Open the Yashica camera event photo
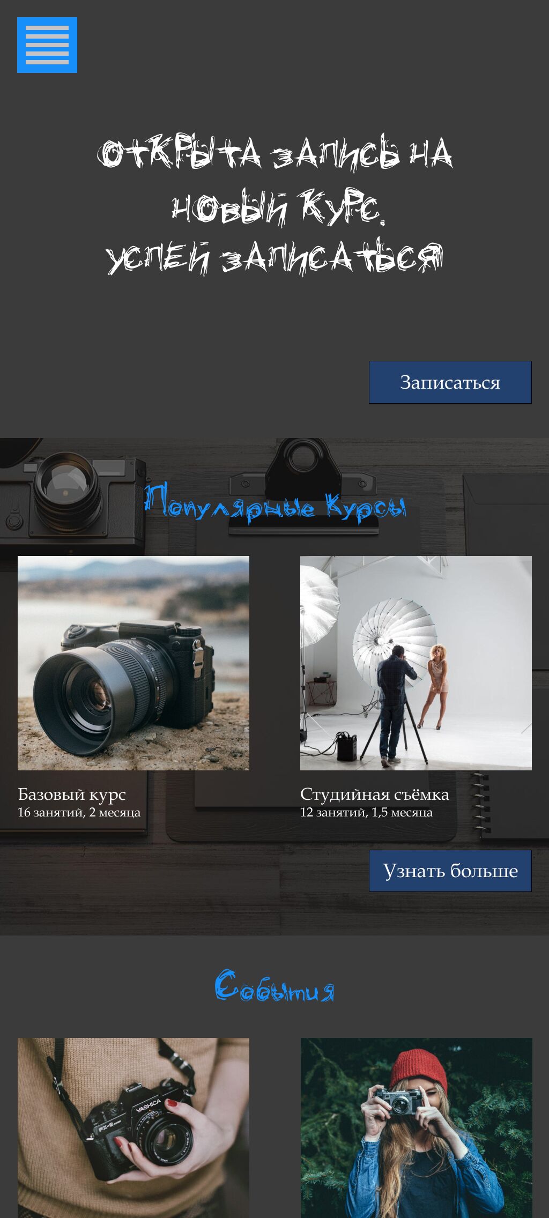Screen dimensions: 549x1218 click(133, 1128)
